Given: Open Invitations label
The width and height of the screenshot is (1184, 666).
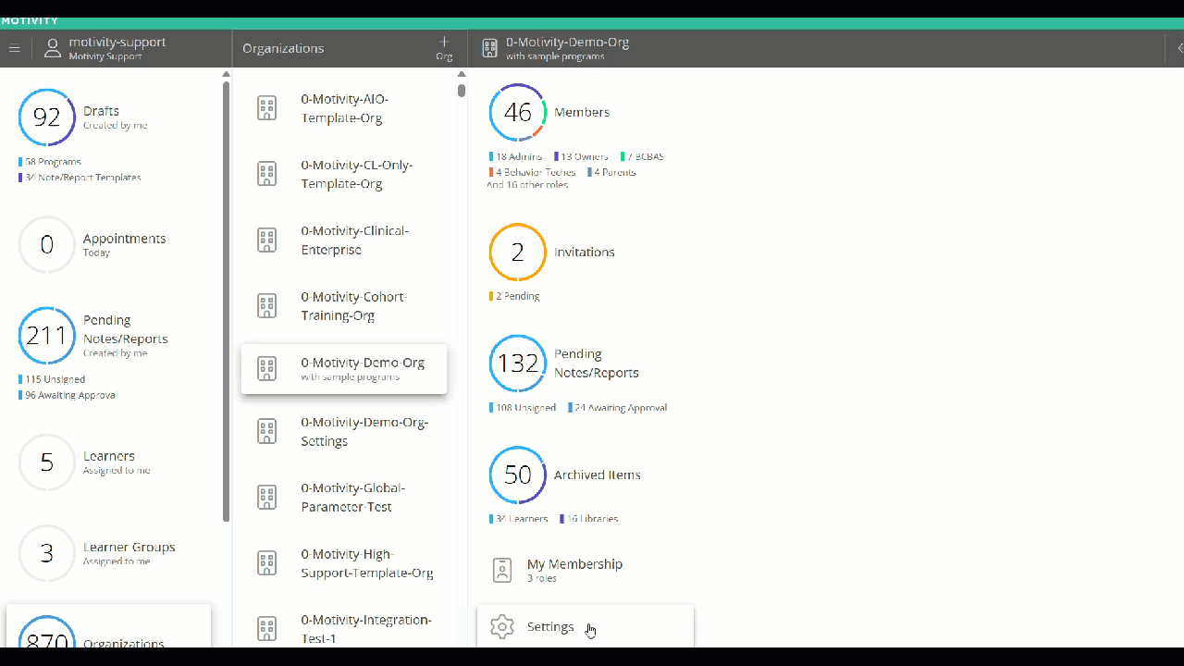Looking at the screenshot, I should pos(585,252).
